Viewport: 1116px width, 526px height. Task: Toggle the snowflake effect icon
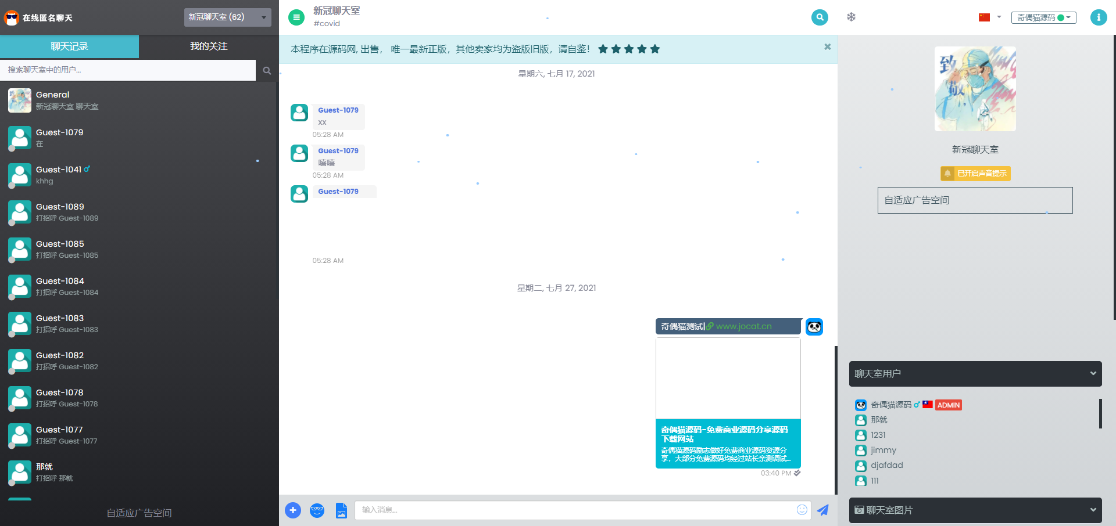(851, 17)
